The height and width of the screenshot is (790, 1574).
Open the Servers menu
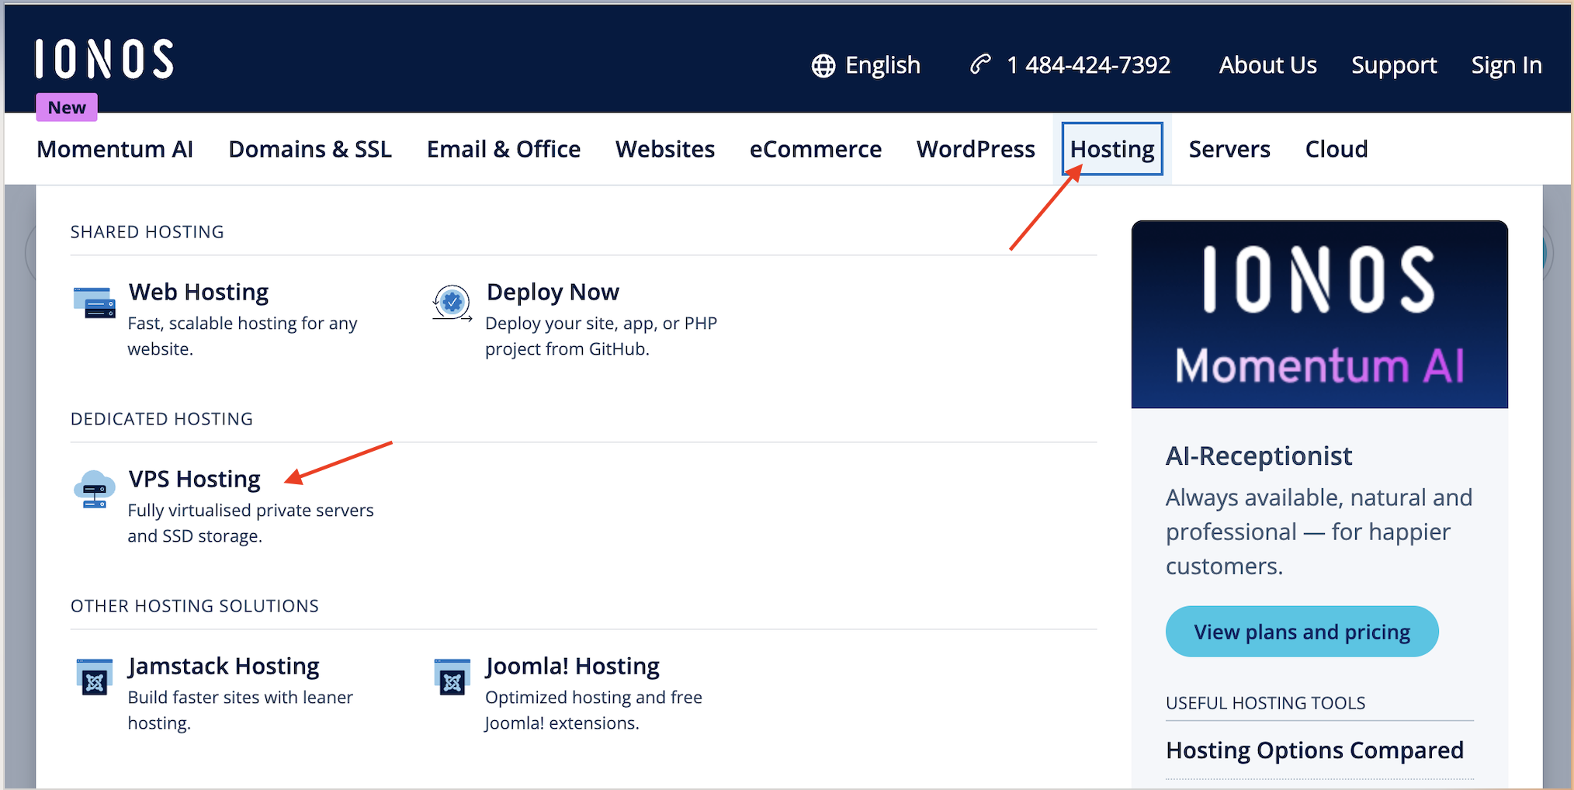(1229, 149)
